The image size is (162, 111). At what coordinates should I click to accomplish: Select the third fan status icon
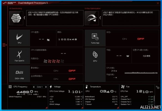54,61
